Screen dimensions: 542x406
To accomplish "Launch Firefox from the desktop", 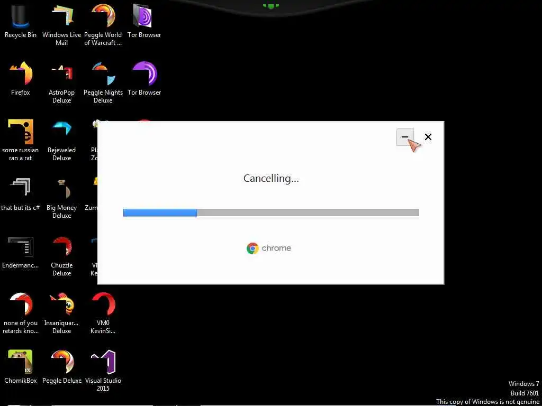I will [x=21, y=78].
